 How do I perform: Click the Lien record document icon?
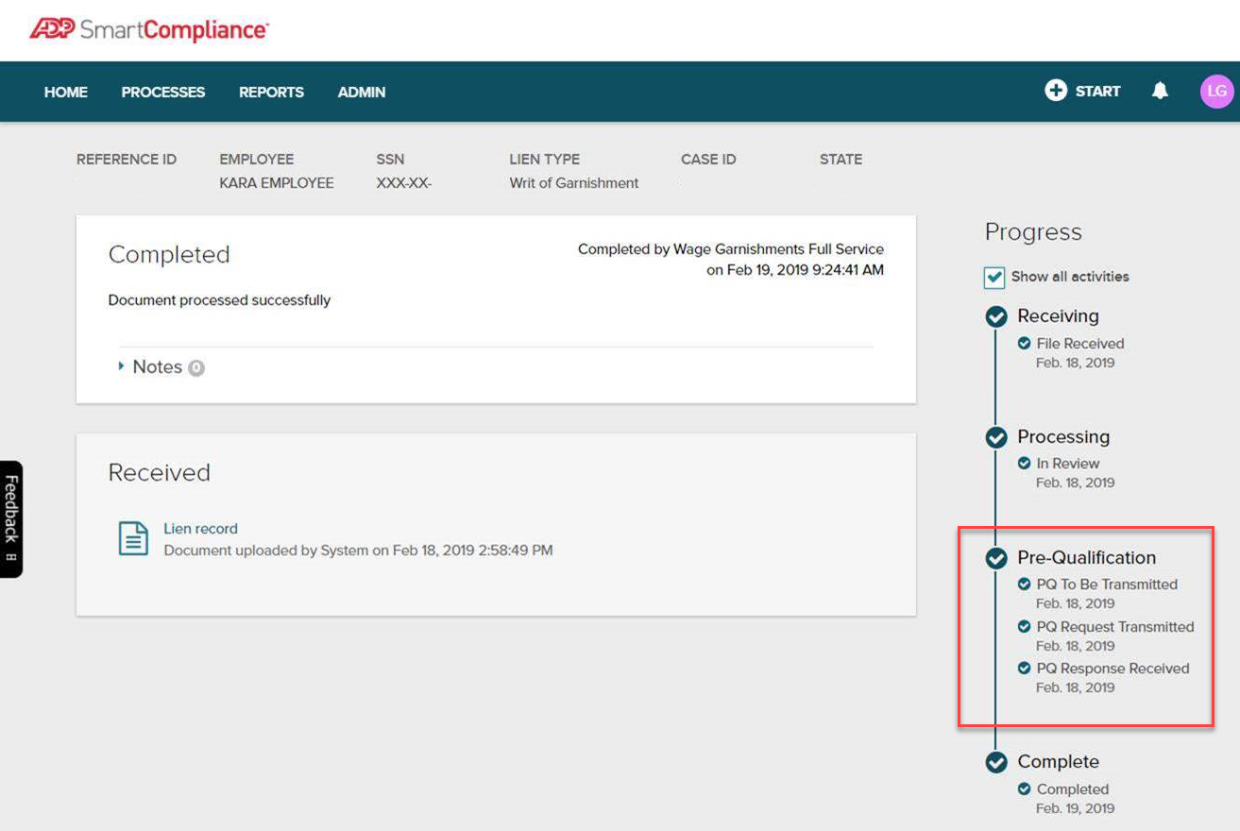[x=133, y=538]
